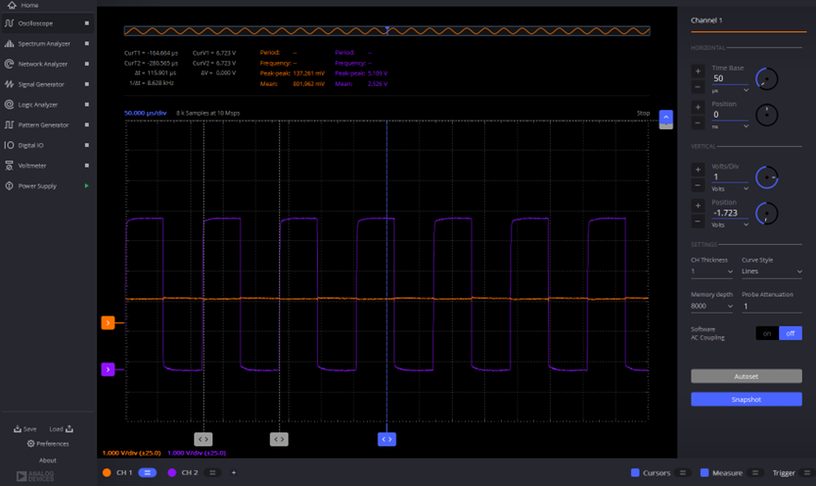This screenshot has height=486, width=816.
Task: Toggle the CH 2 purple enable circle
Action: [172, 473]
